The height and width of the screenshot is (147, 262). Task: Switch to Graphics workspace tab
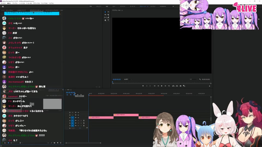[143, 6]
